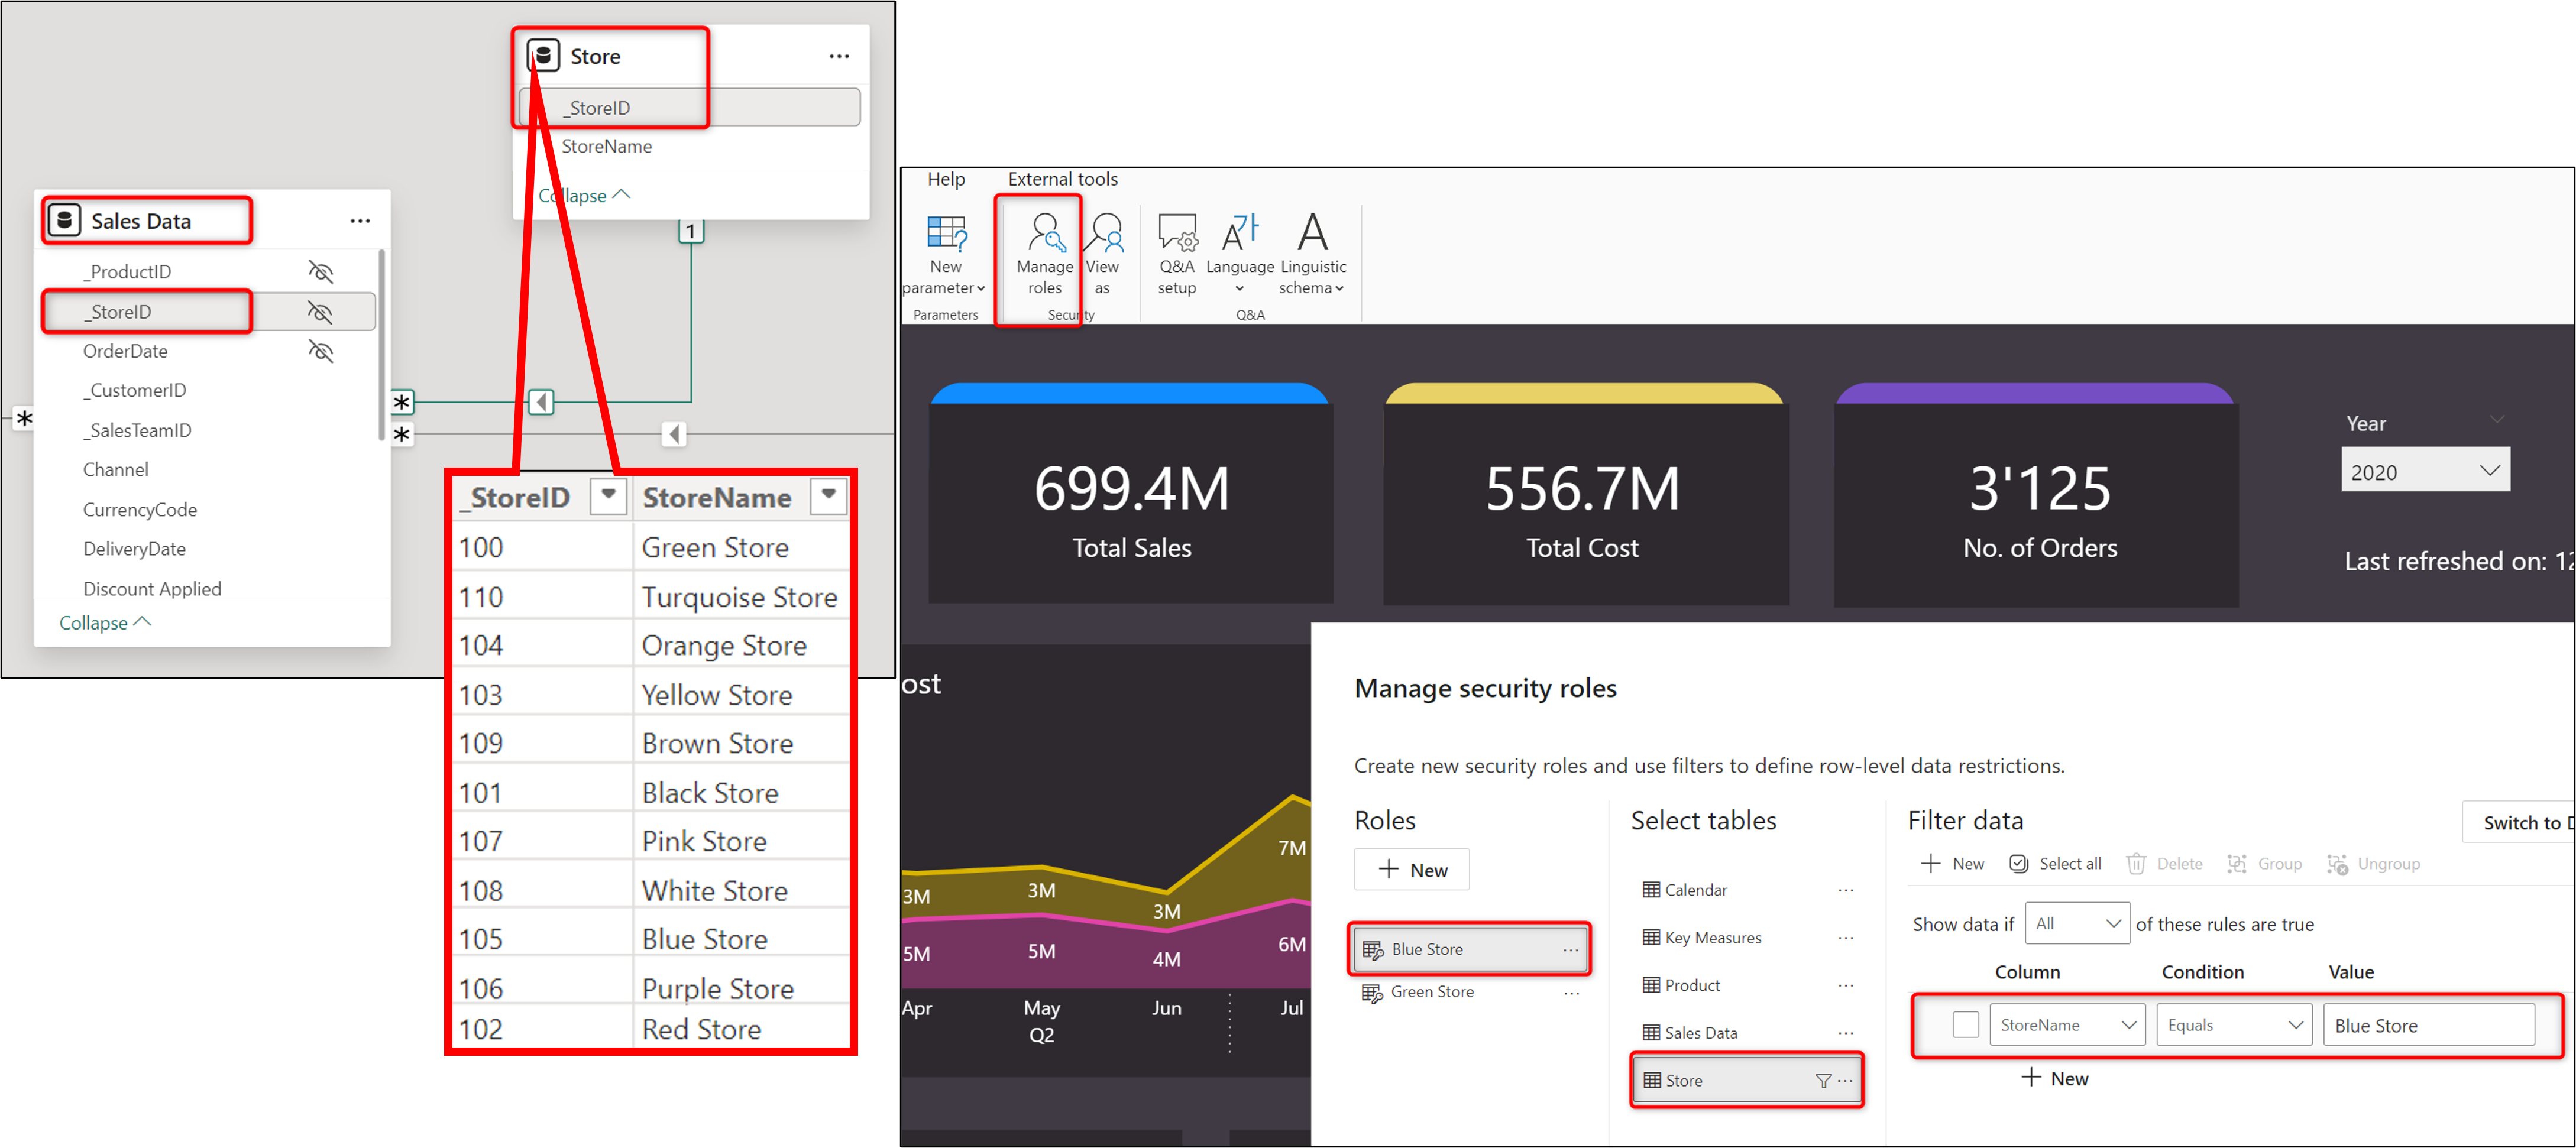The width and height of the screenshot is (2576, 1148).
Task: Add a New rule below StoreName row
Action: coord(2055,1079)
